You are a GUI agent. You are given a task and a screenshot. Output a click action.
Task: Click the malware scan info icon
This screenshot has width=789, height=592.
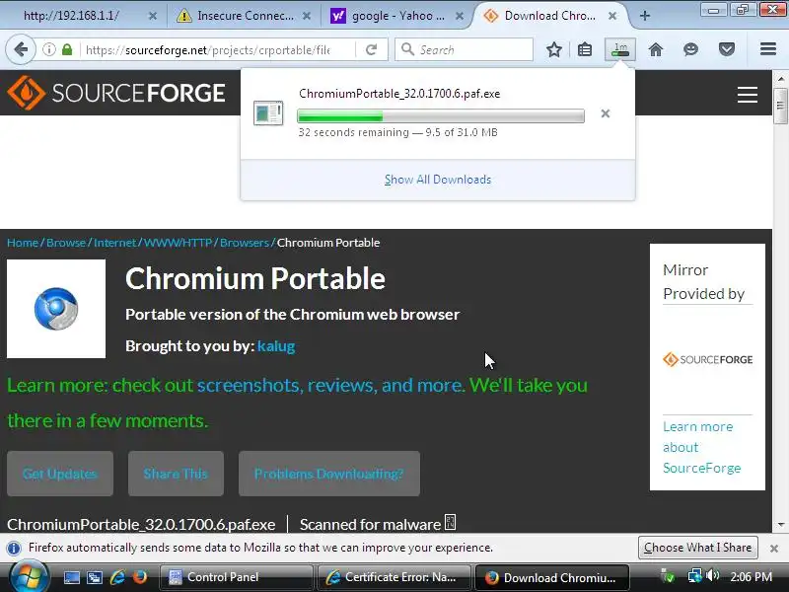click(x=451, y=523)
